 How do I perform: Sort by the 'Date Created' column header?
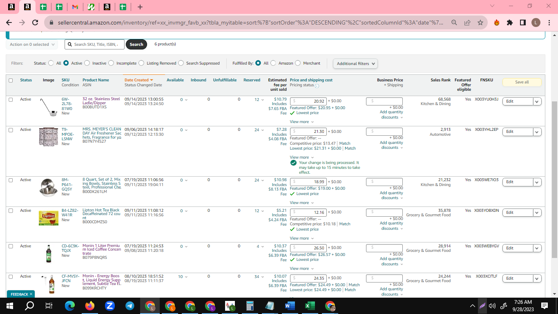(138, 80)
